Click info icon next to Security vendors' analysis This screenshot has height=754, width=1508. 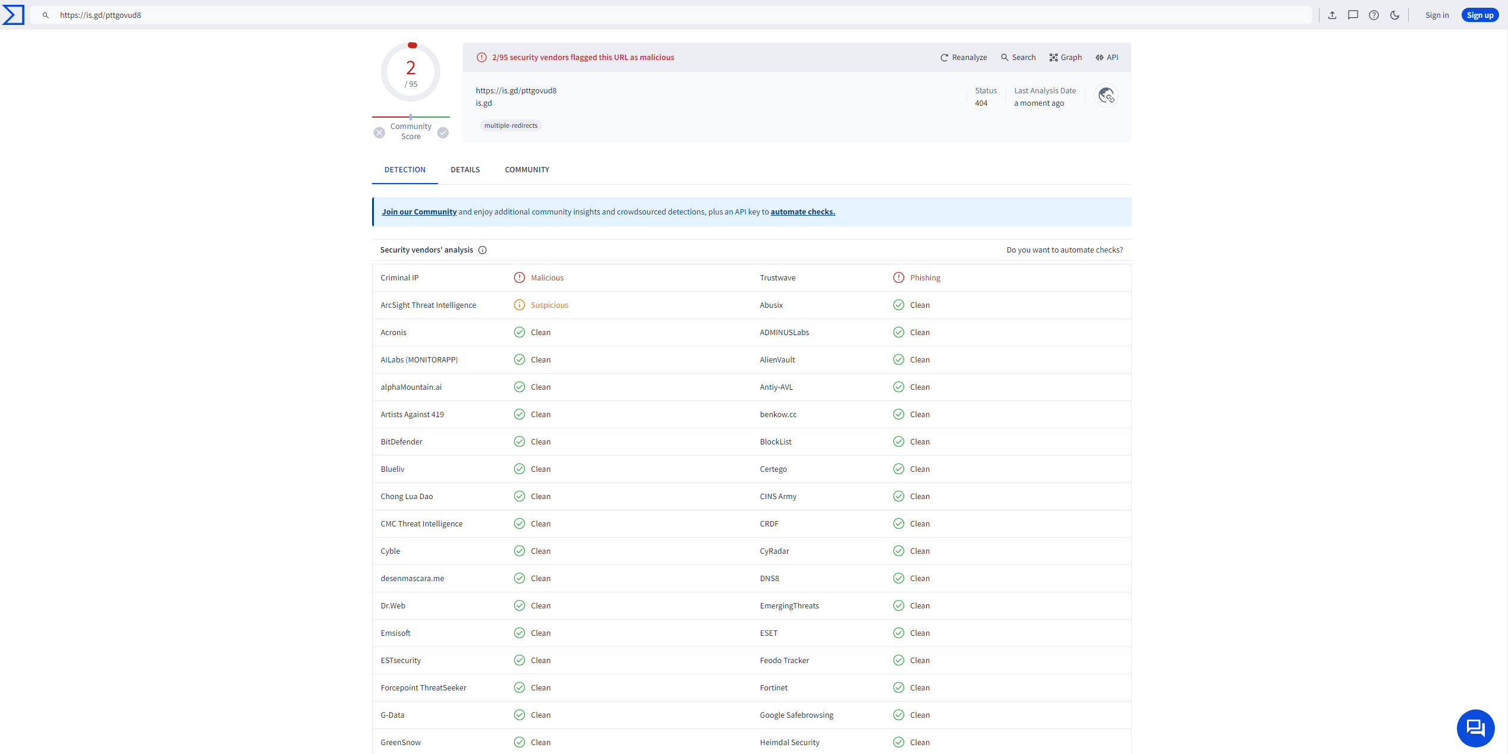pos(483,250)
